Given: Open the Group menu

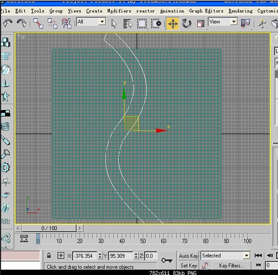Looking at the screenshot, I should tap(56, 11).
